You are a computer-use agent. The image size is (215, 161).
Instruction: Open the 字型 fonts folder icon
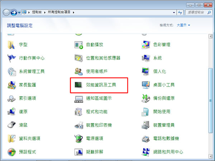point(11,45)
